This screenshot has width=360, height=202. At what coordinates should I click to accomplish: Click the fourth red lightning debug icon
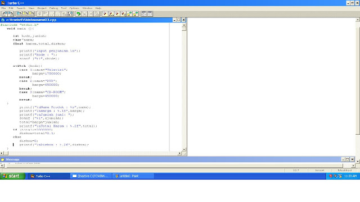(123, 13)
